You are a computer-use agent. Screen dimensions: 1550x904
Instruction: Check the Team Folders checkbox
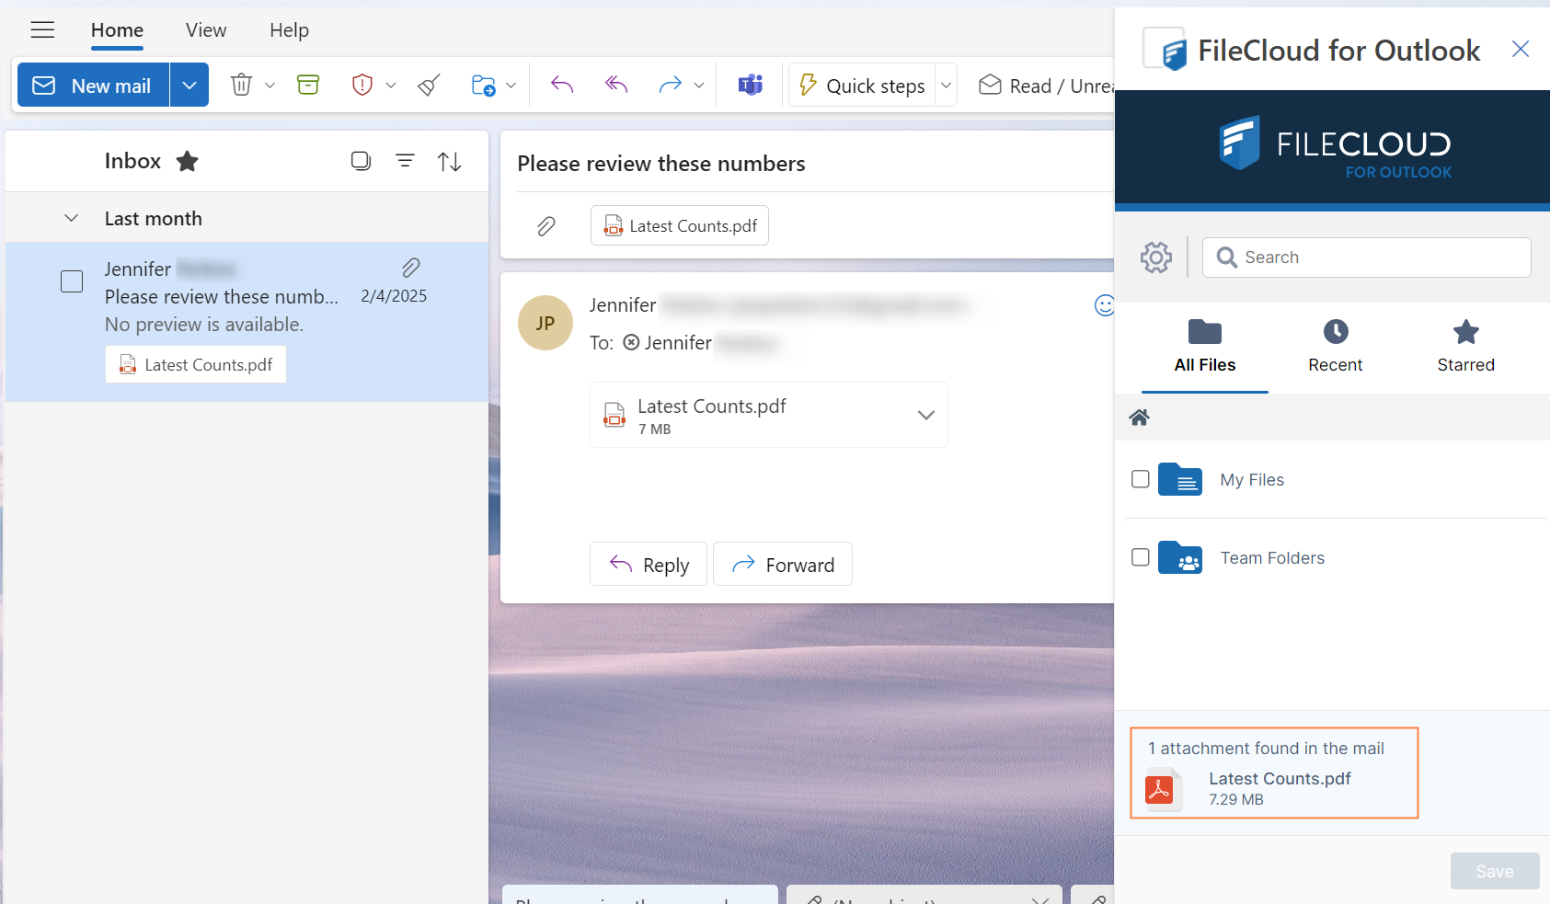click(1140, 557)
